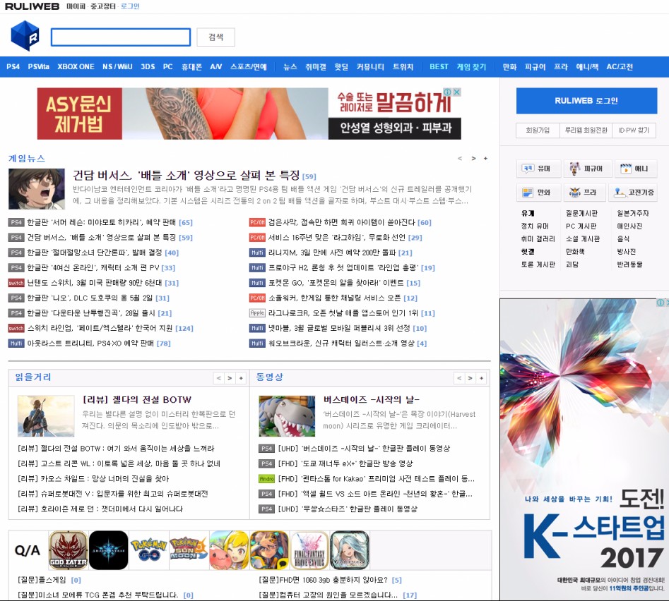The width and height of the screenshot is (669, 601).
Task: Open the Pokemon GO game icon
Action: [148, 550]
